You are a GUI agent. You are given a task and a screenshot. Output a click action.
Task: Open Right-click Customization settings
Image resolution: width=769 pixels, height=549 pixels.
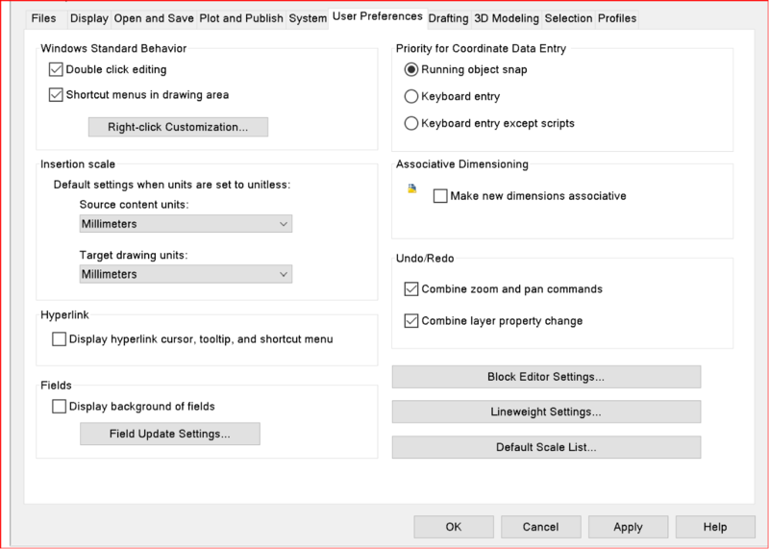pos(178,127)
